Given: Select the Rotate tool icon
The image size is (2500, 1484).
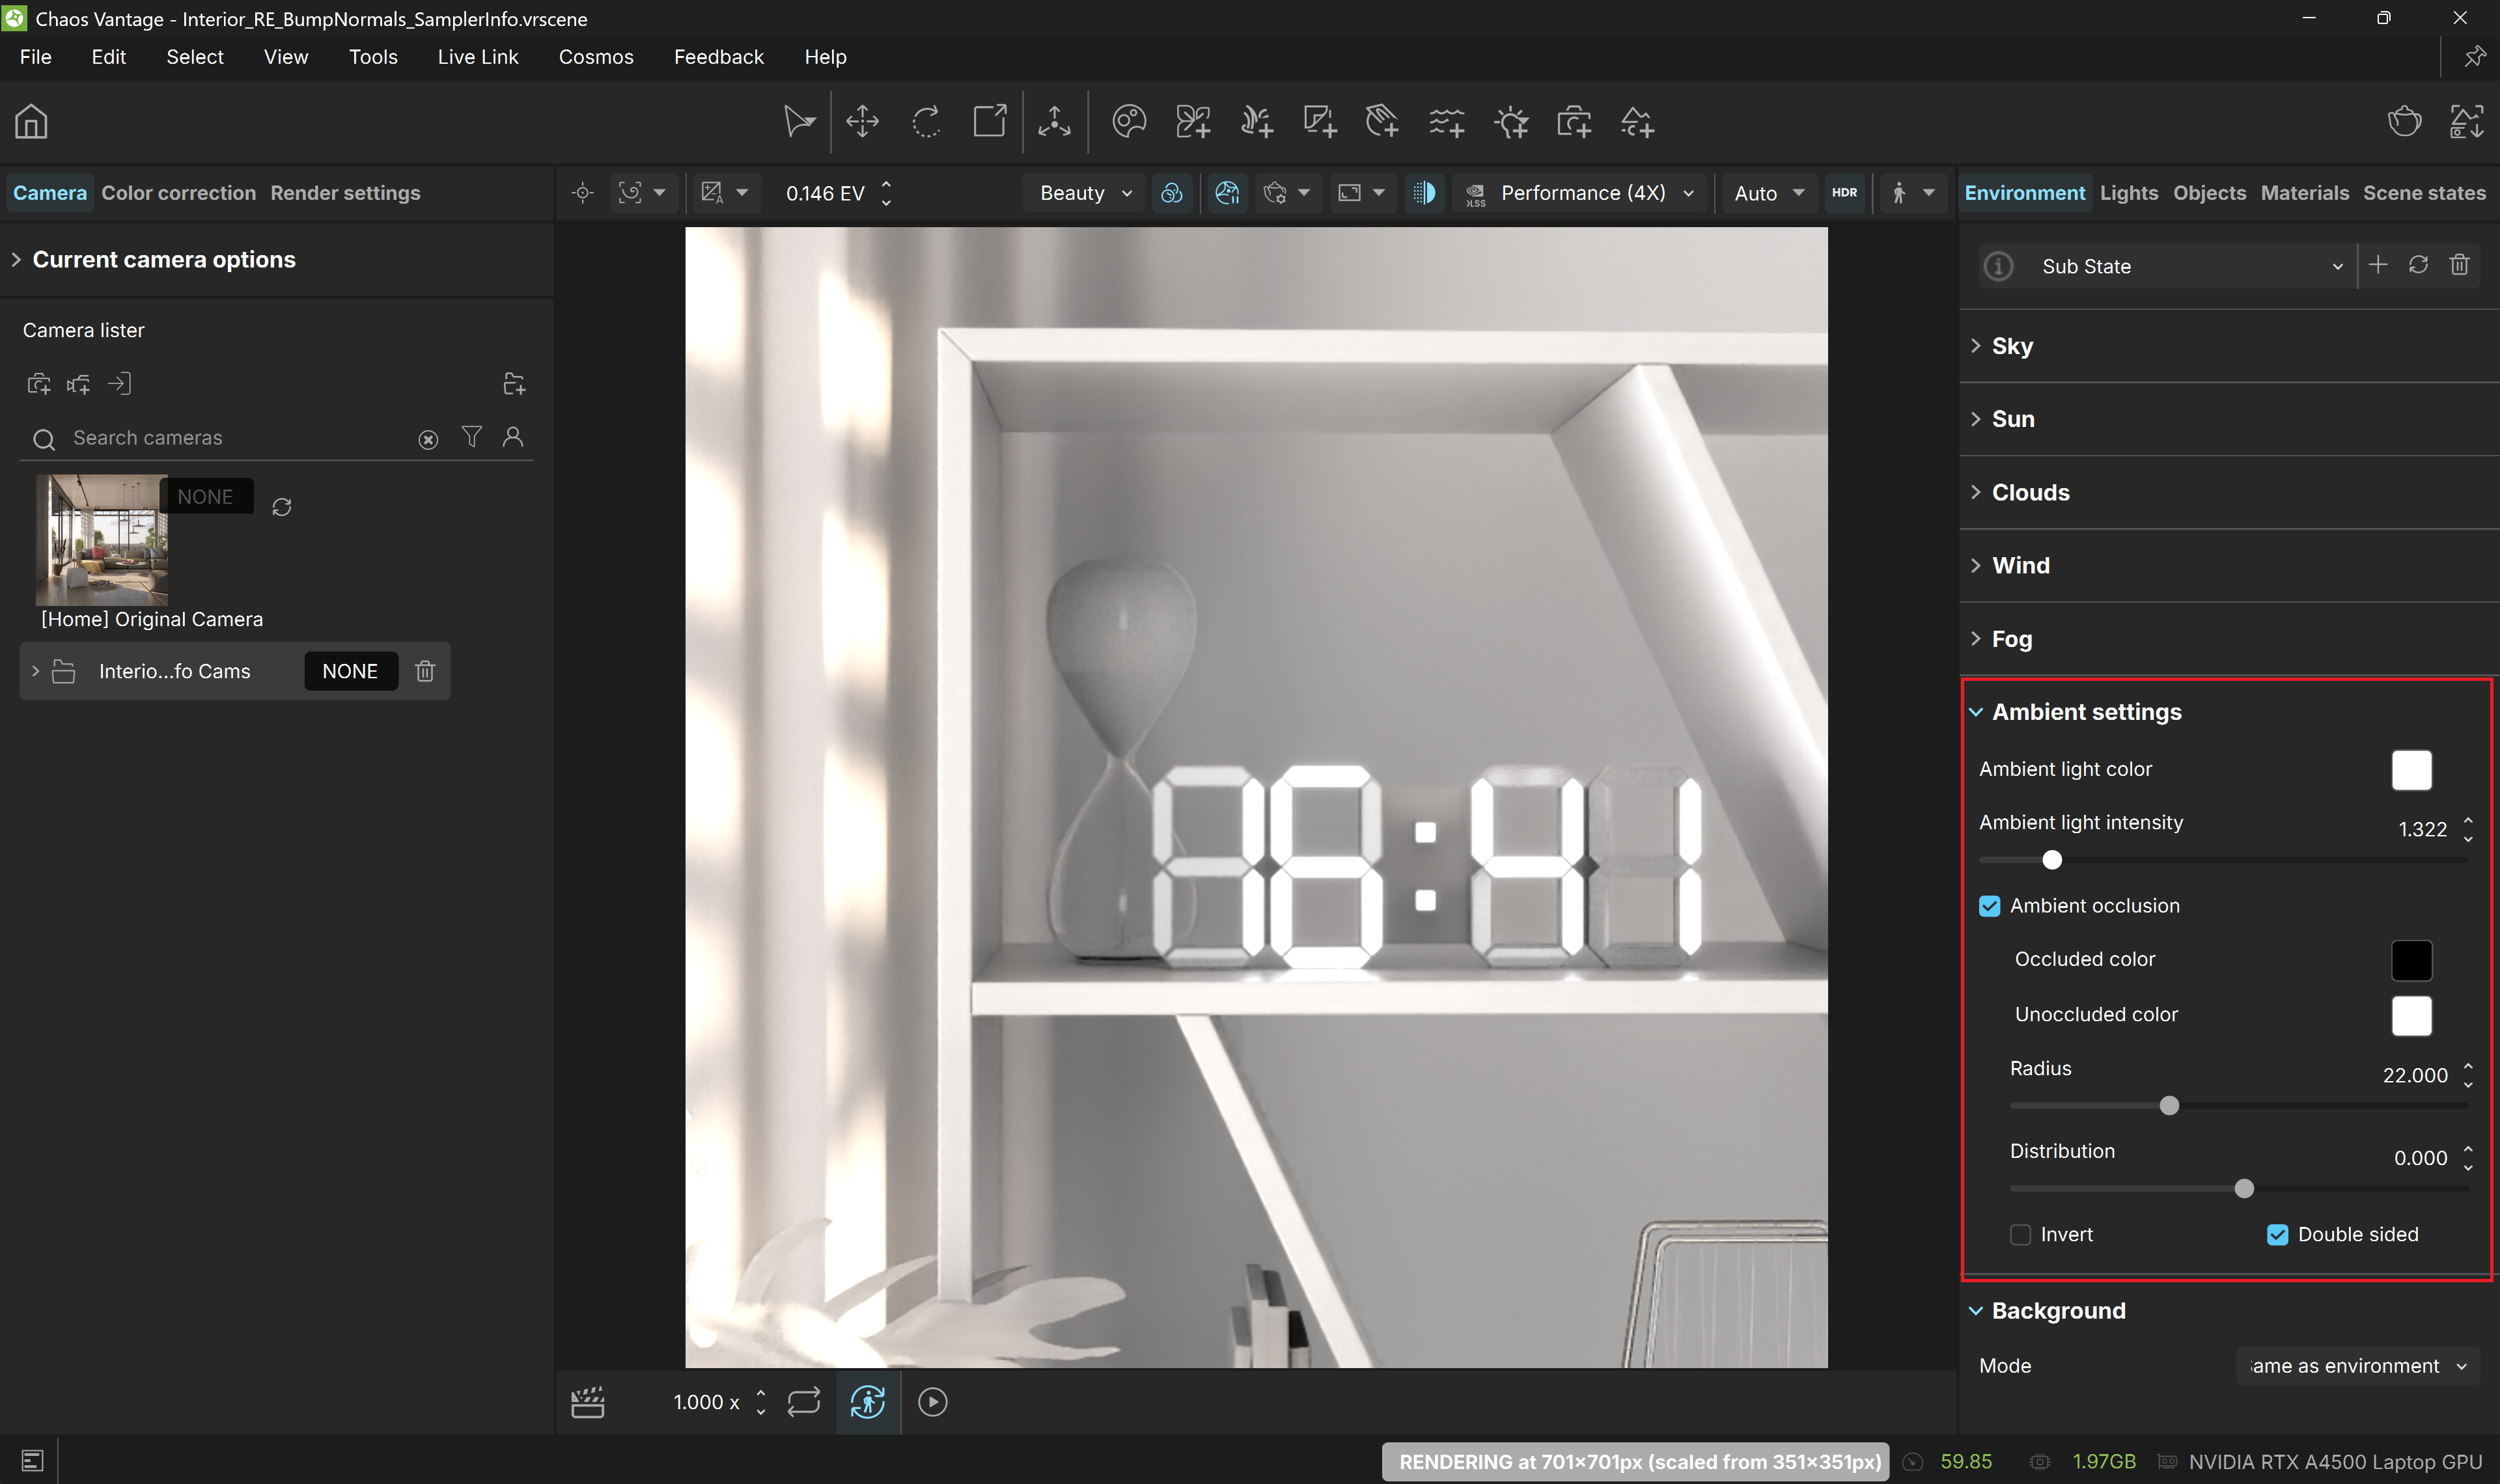Looking at the screenshot, I should click(x=926, y=122).
